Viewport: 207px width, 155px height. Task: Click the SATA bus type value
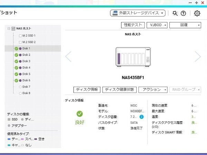coord(134,123)
